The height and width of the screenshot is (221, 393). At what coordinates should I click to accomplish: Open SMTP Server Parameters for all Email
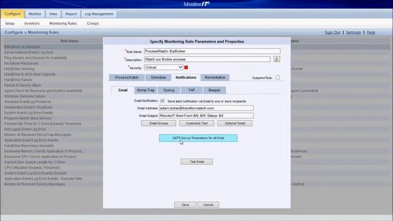tap(198, 138)
